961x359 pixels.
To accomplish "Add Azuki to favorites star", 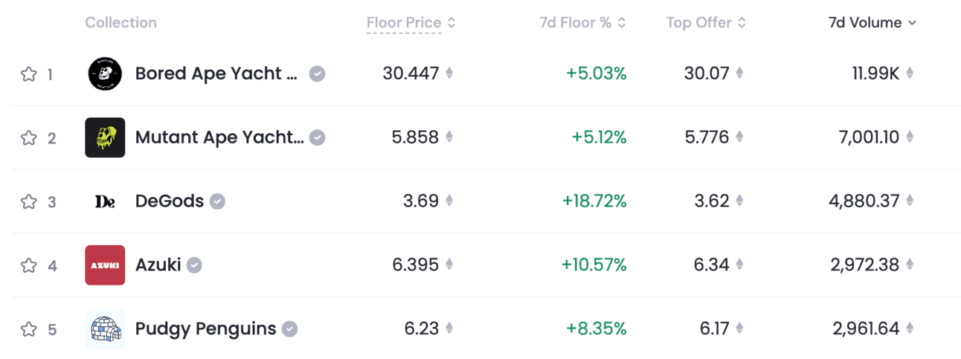I will point(28,265).
